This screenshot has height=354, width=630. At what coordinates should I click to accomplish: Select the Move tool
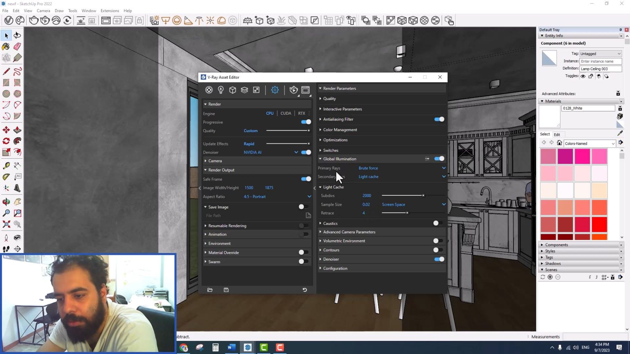tap(6, 130)
